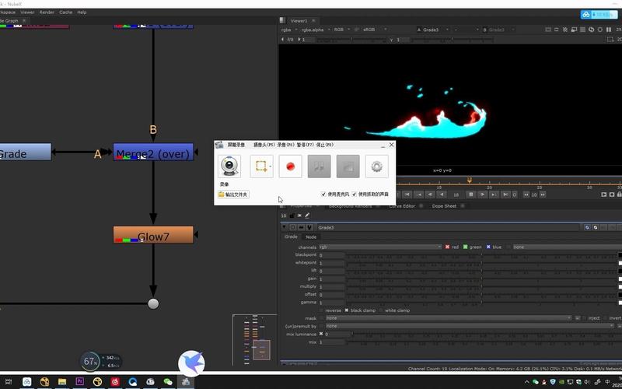Click the pause icon in viewer toolbar
This screenshot has height=389, width=622.
(609, 30)
